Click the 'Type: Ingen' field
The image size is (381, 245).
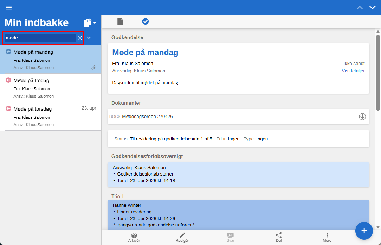[256, 139]
